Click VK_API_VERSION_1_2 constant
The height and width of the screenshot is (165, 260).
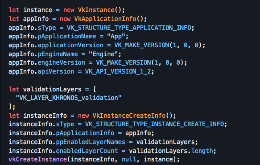(118, 71)
